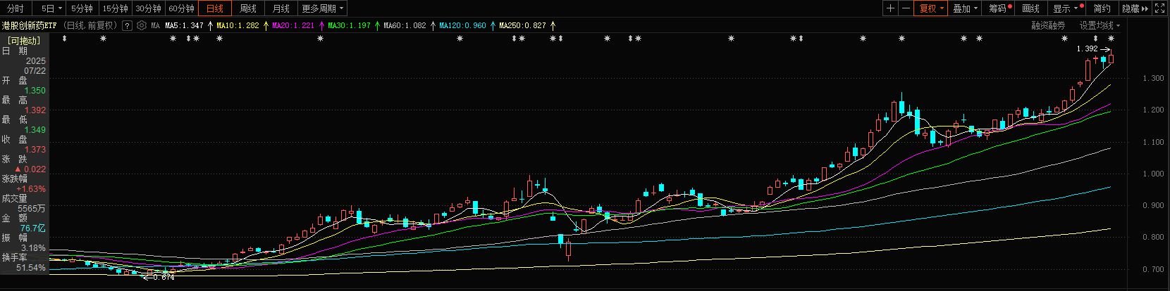The height and width of the screenshot is (291, 1170).
Task: Click the 5日 period tab text
Action: [47, 8]
